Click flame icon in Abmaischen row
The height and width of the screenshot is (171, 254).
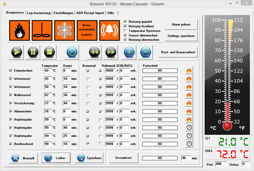click(x=189, y=111)
